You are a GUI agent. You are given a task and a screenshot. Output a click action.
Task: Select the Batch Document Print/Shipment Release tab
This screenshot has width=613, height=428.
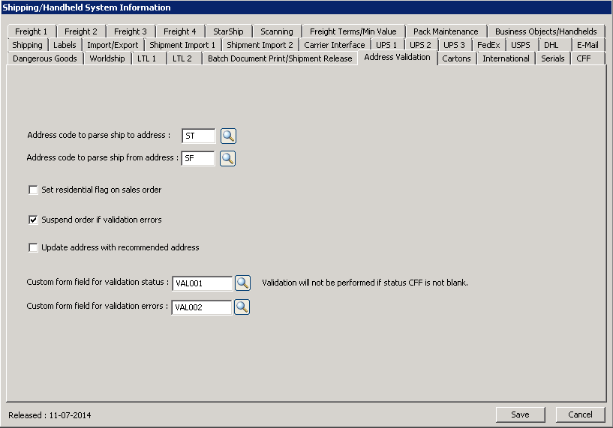pos(280,58)
